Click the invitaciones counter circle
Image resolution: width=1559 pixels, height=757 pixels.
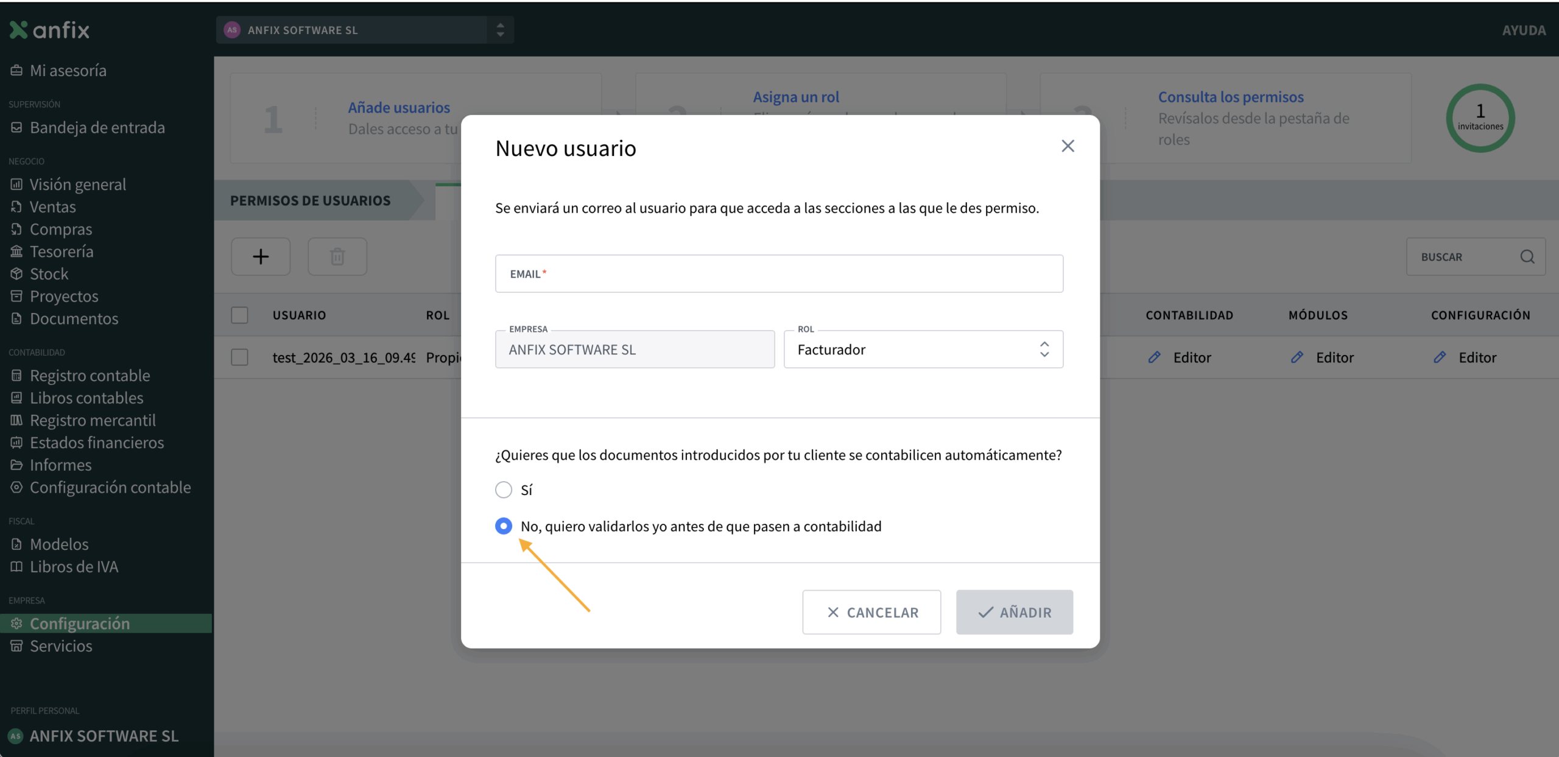coord(1480,118)
